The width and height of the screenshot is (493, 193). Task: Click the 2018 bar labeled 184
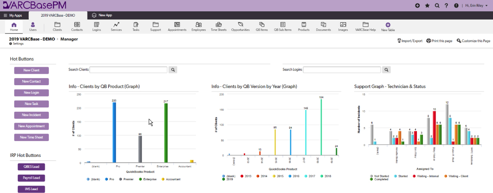(x=322, y=127)
